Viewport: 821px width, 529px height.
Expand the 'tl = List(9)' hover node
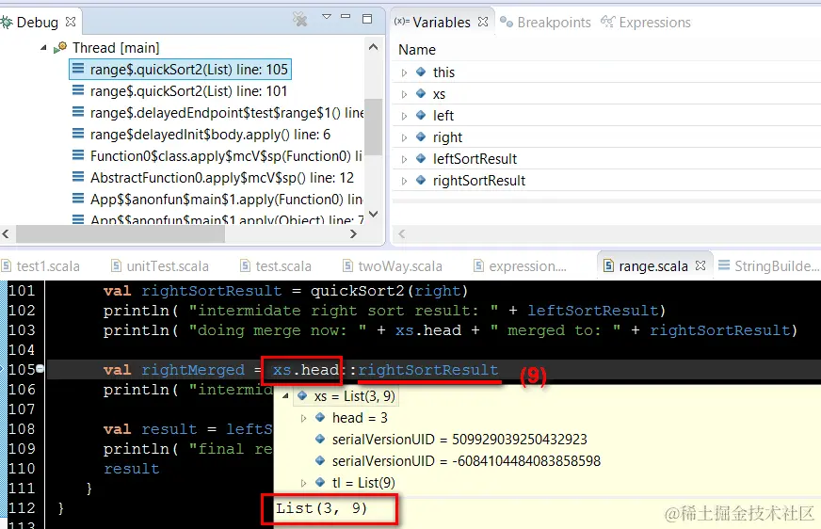pos(304,483)
